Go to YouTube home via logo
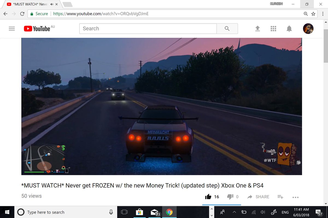 pyautogui.click(x=37, y=29)
